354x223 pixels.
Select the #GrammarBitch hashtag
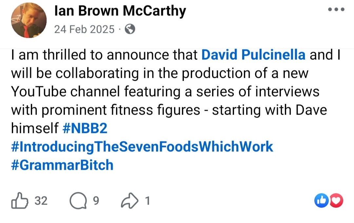point(62,165)
